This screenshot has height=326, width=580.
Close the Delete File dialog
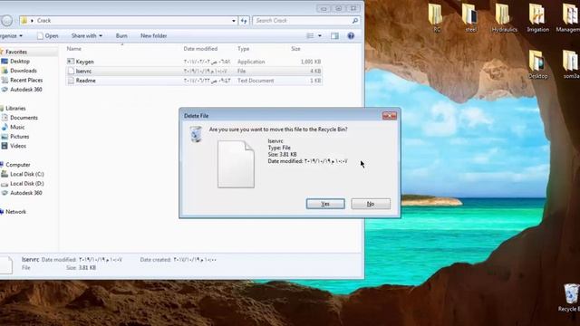click(x=389, y=116)
